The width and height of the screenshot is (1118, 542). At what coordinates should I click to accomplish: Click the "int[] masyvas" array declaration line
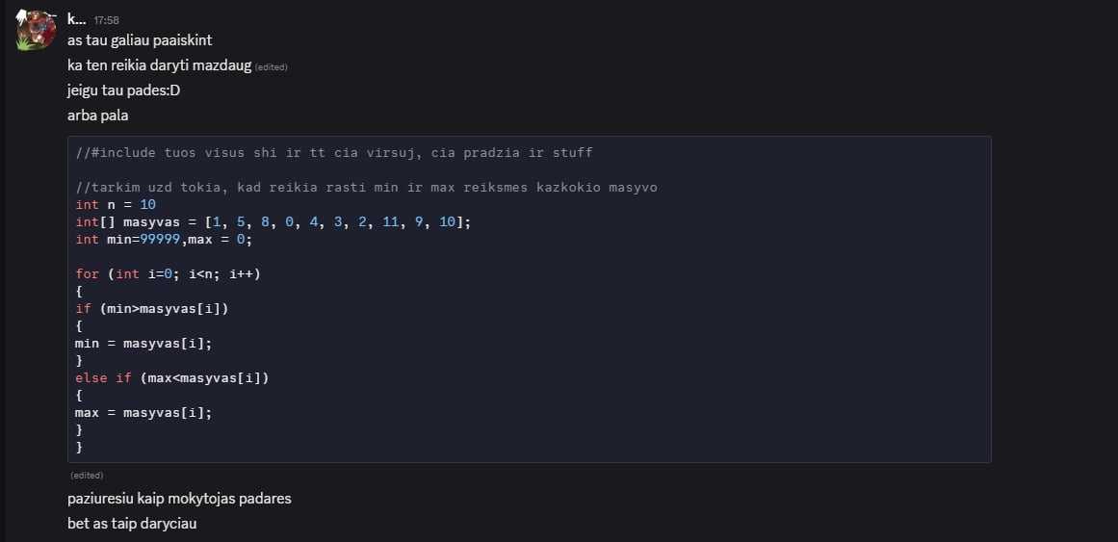click(273, 221)
